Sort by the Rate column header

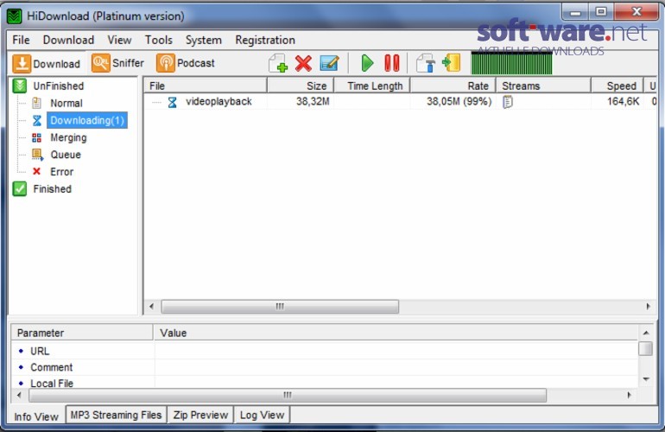click(453, 86)
